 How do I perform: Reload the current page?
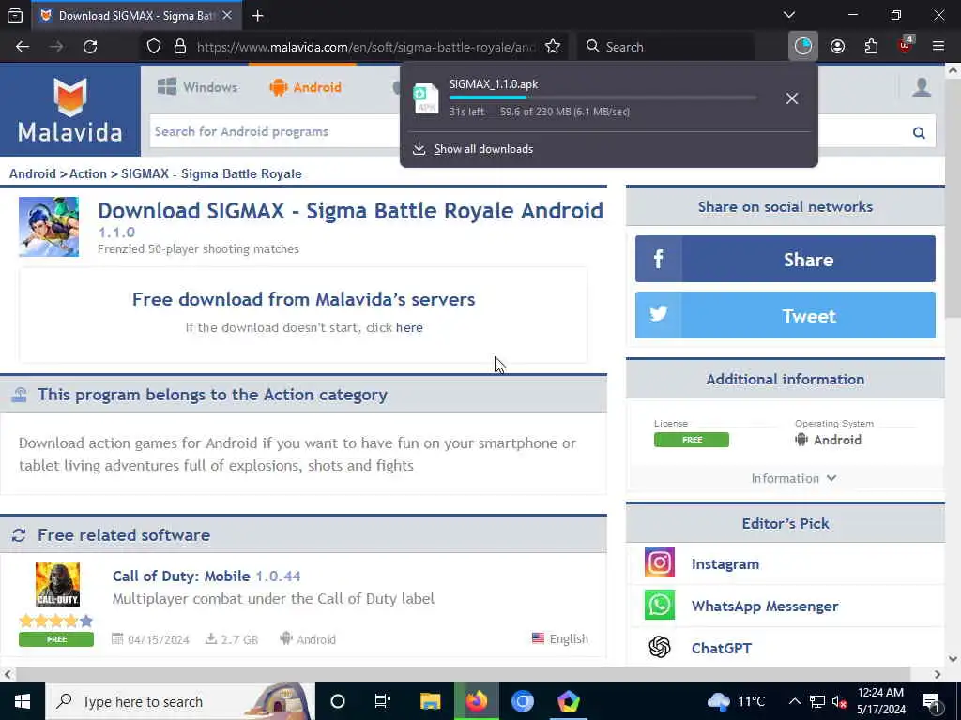click(x=90, y=47)
